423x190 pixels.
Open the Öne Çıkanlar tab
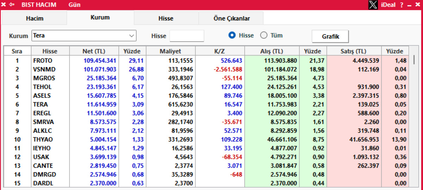tap(232, 18)
